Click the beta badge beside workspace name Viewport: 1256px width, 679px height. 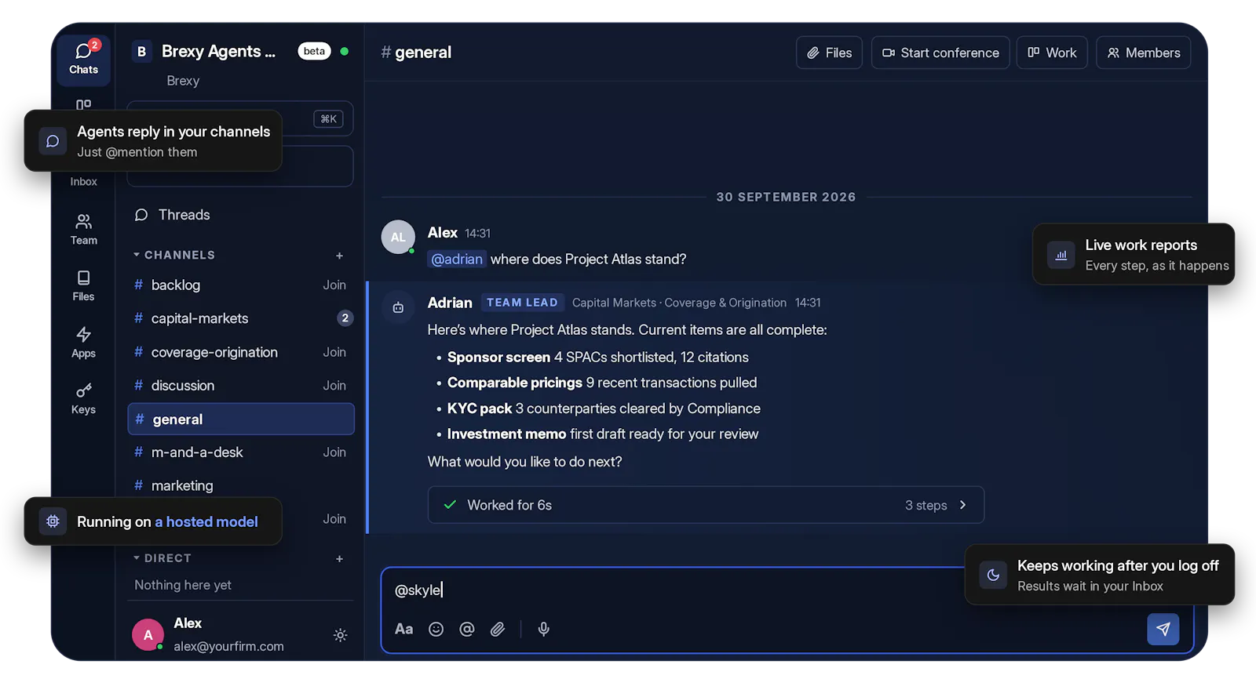click(x=314, y=52)
